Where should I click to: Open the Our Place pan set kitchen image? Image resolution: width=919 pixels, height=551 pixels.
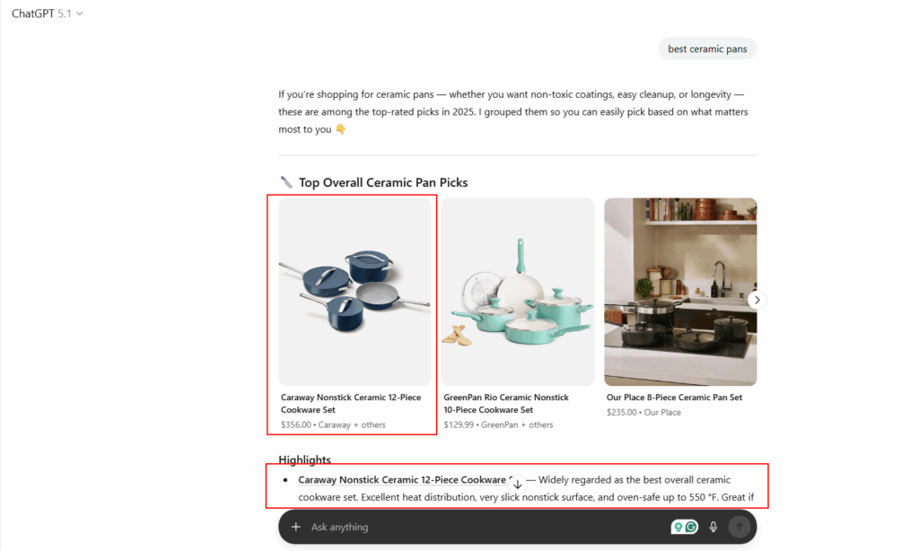680,292
